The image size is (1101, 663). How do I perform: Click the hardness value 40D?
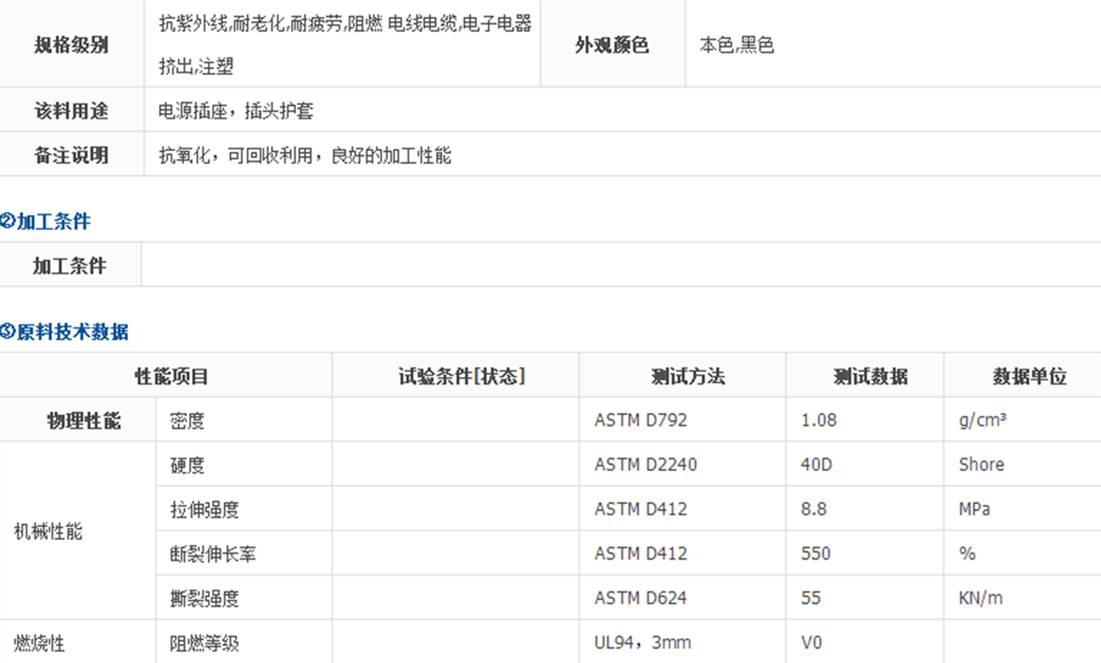coord(816,465)
